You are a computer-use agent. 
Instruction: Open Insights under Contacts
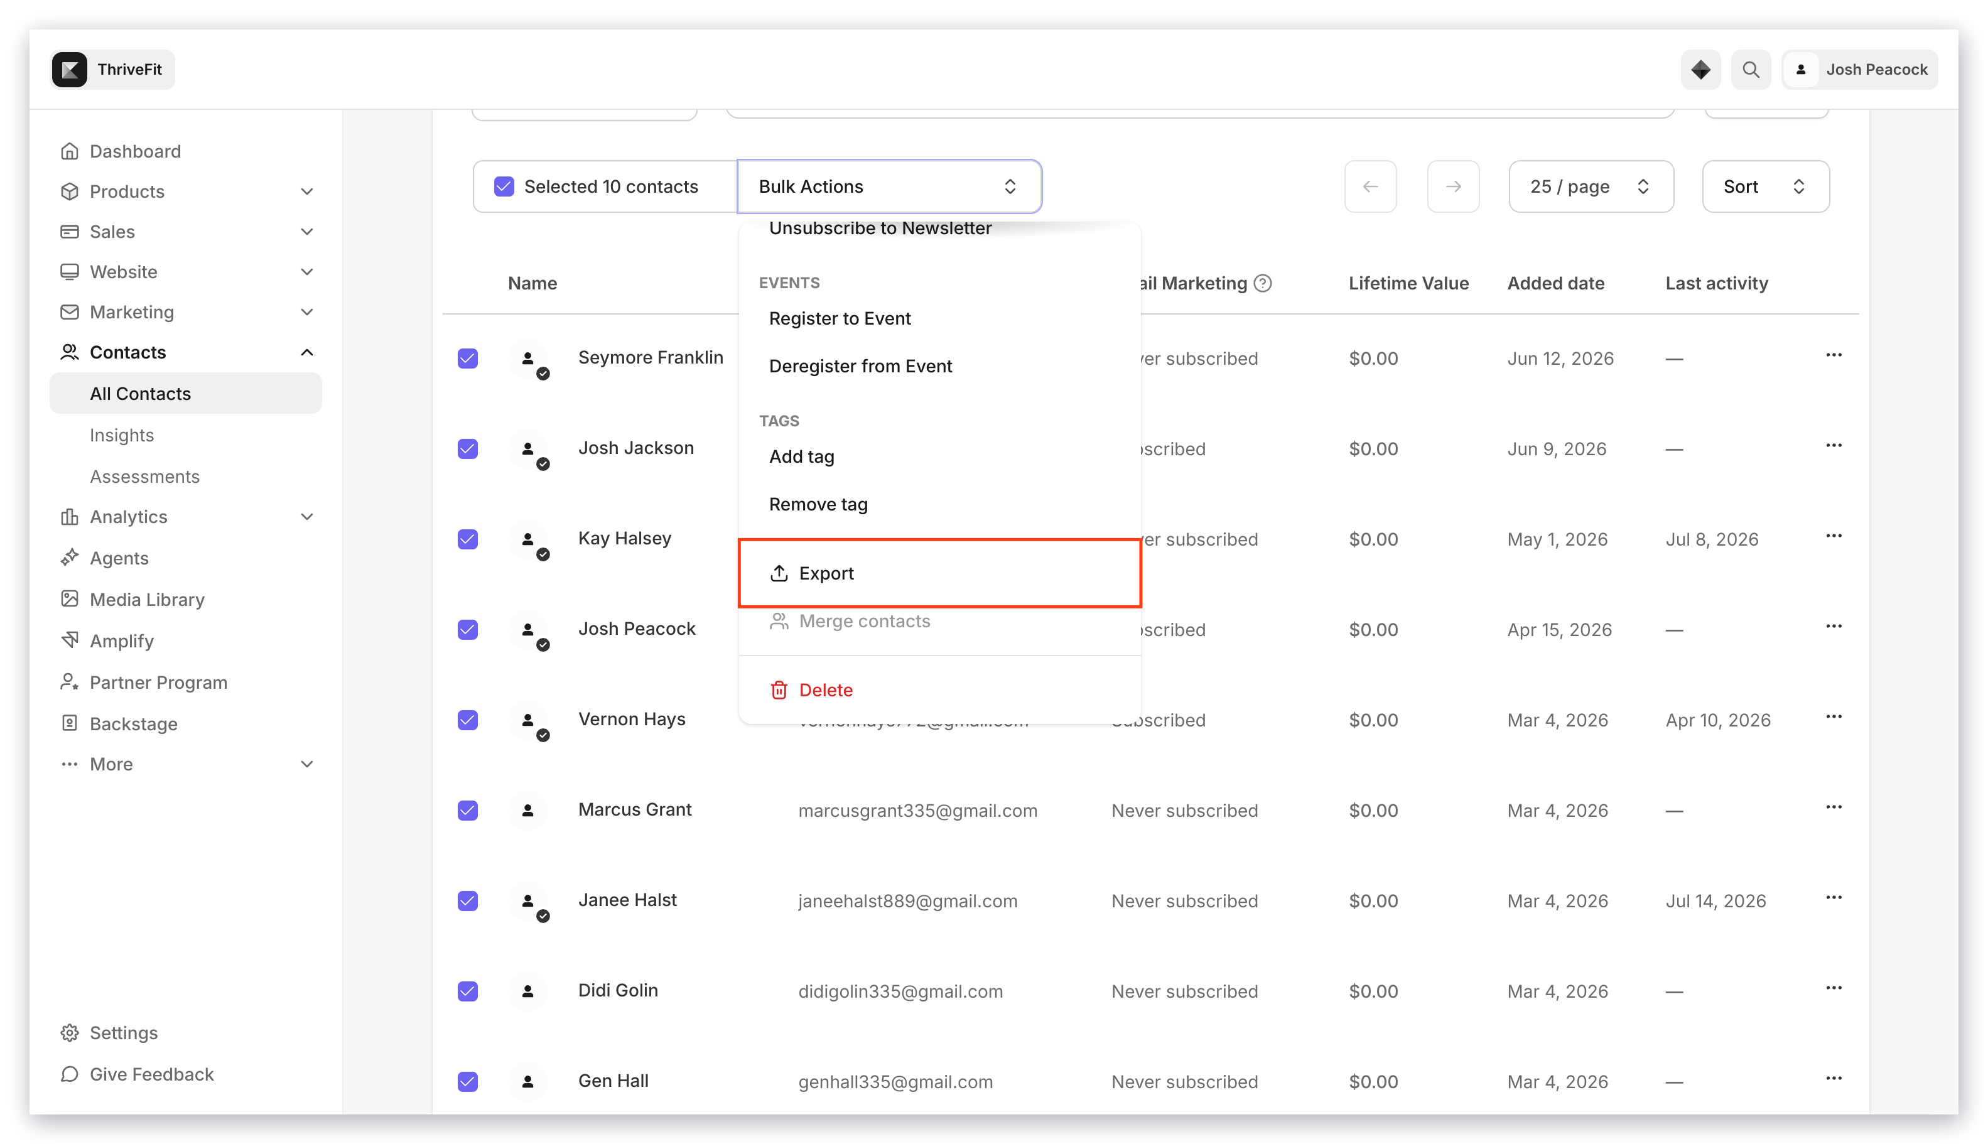(122, 434)
